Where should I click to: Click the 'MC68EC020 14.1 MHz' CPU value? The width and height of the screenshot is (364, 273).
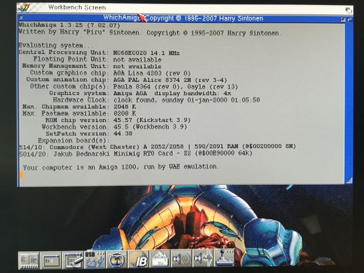click(x=146, y=53)
